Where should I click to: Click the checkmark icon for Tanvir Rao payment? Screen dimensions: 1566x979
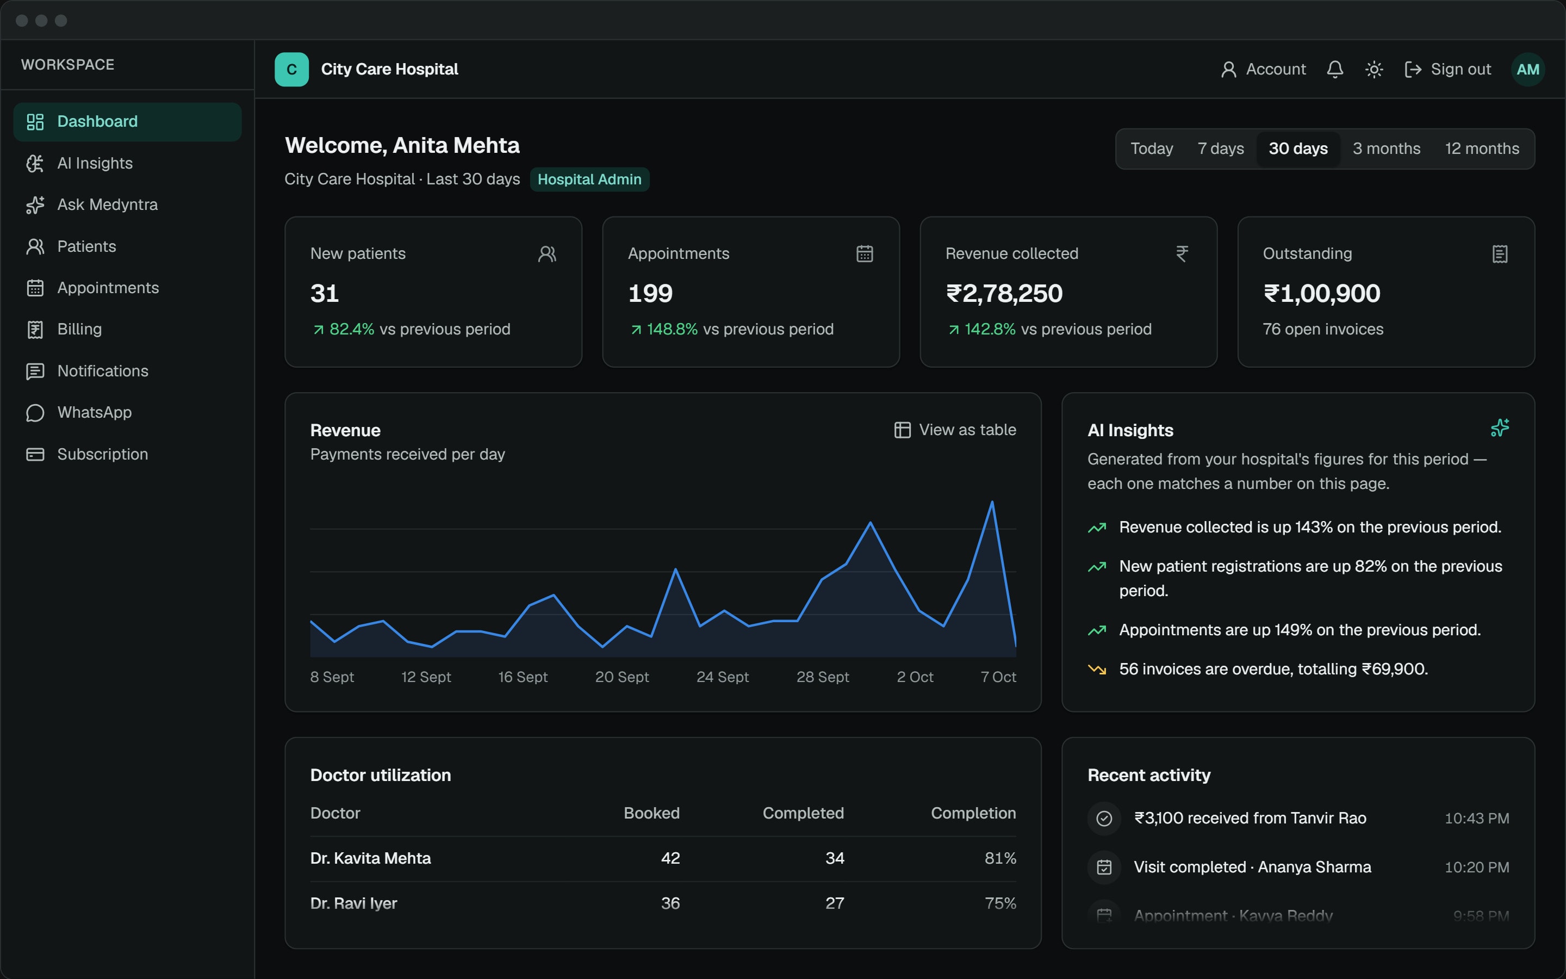pos(1104,819)
